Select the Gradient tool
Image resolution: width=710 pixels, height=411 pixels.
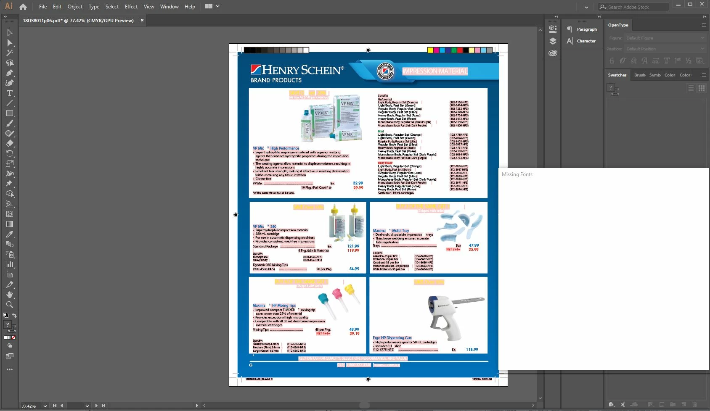point(10,224)
